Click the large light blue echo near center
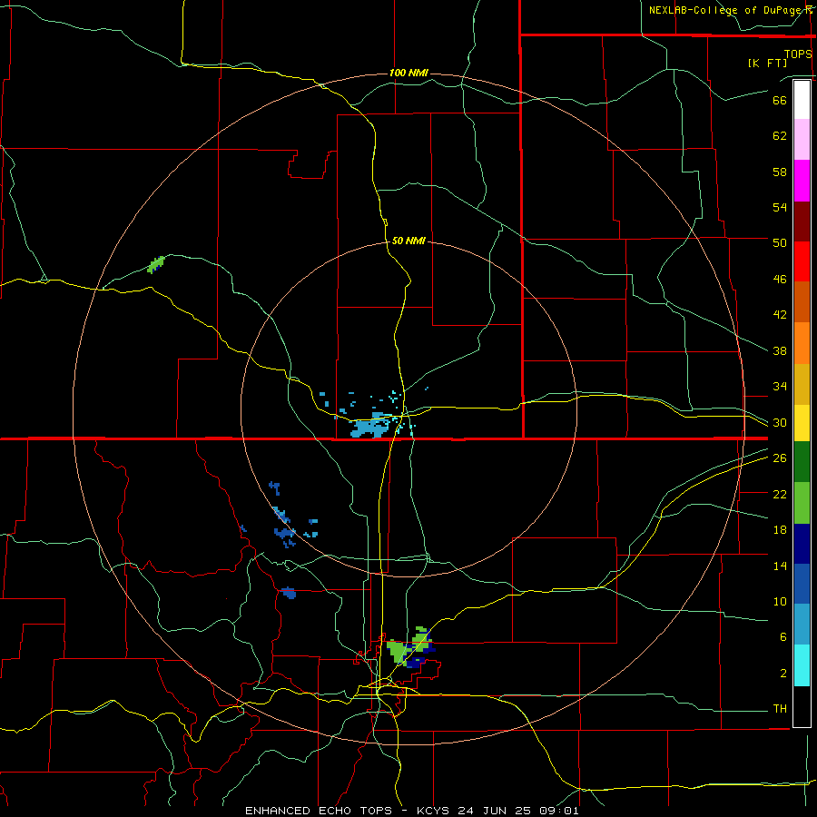Image resolution: width=817 pixels, height=817 pixels. 371,427
